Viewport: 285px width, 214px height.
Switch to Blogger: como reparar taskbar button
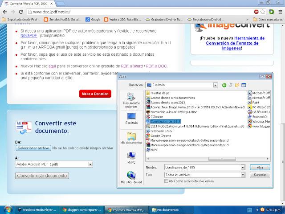click(81, 210)
